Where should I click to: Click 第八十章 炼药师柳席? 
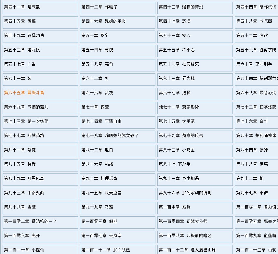[256, 136]
